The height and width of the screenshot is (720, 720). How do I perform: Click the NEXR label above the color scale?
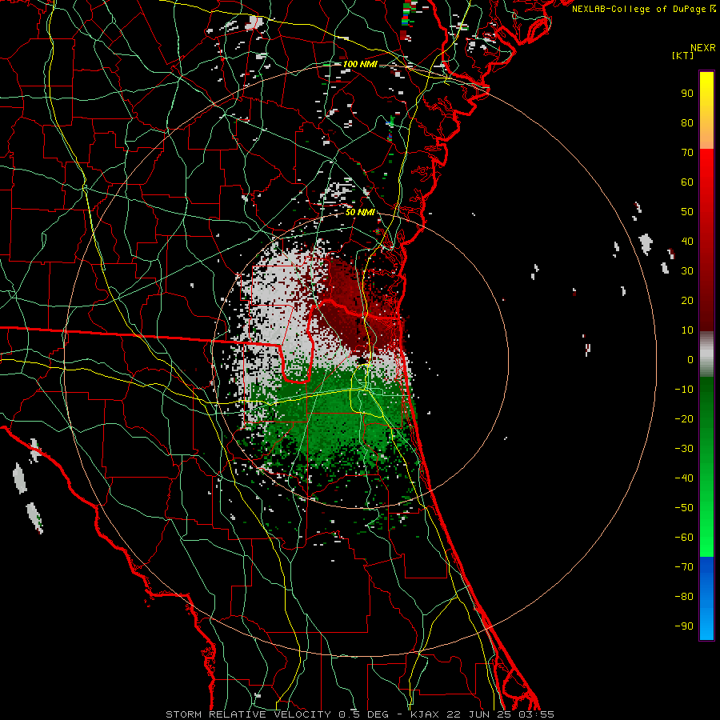(703, 48)
